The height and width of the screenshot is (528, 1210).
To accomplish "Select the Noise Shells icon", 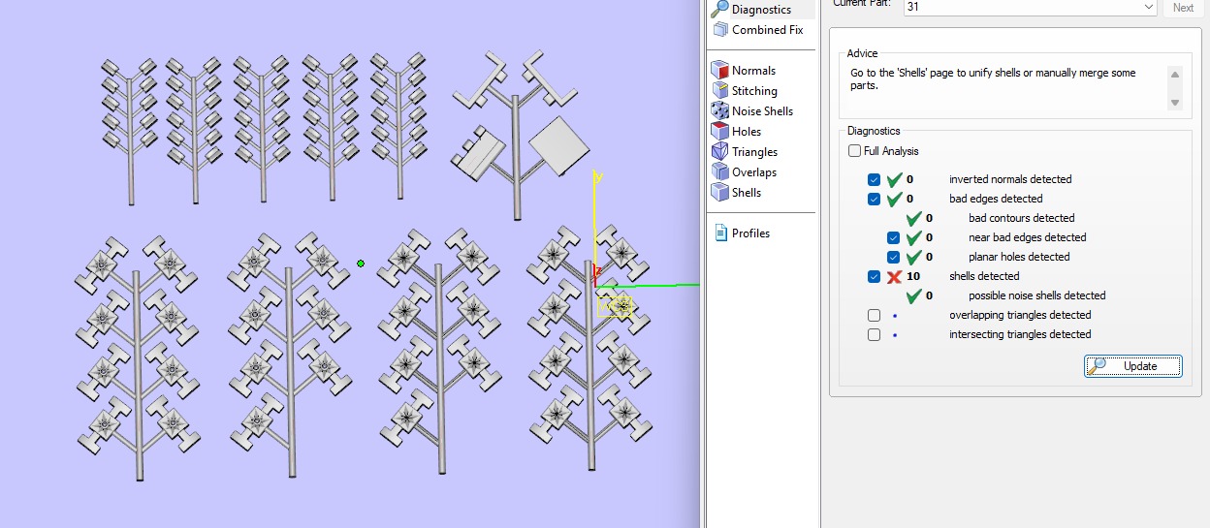I will point(720,110).
